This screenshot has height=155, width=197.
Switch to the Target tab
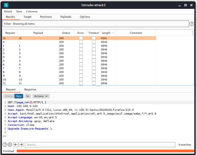pos(27,17)
